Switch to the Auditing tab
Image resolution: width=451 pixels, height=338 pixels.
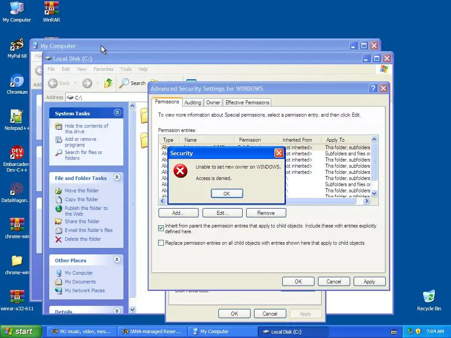coord(193,103)
